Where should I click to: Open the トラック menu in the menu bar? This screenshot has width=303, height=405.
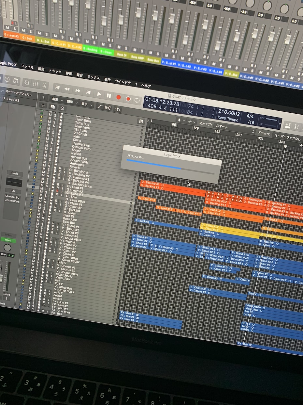click(55, 71)
